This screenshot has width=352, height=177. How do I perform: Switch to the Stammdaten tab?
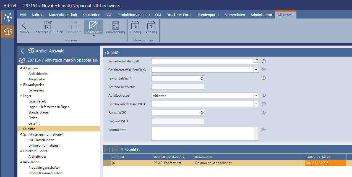pos(235,15)
